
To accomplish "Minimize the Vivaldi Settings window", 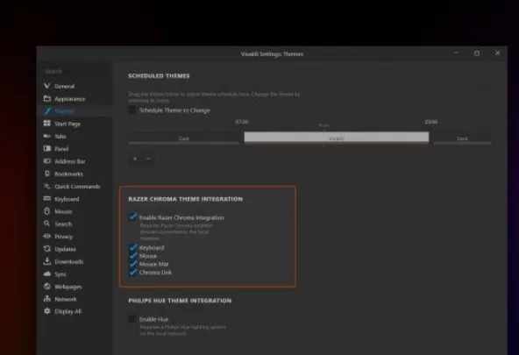I will coord(456,53).
